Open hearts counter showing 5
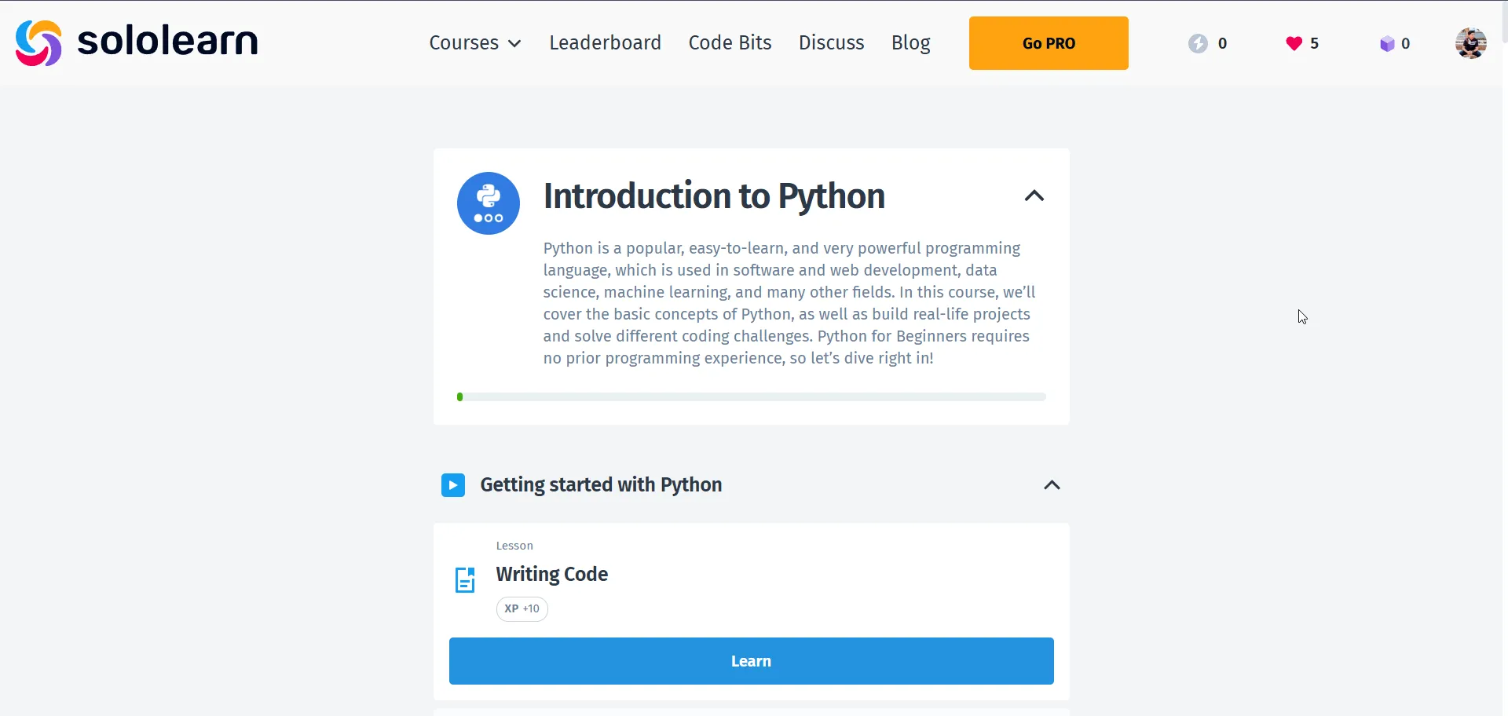 pos(1293,43)
